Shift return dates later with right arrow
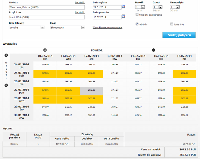This screenshot has height=159, width=200. (154, 50)
